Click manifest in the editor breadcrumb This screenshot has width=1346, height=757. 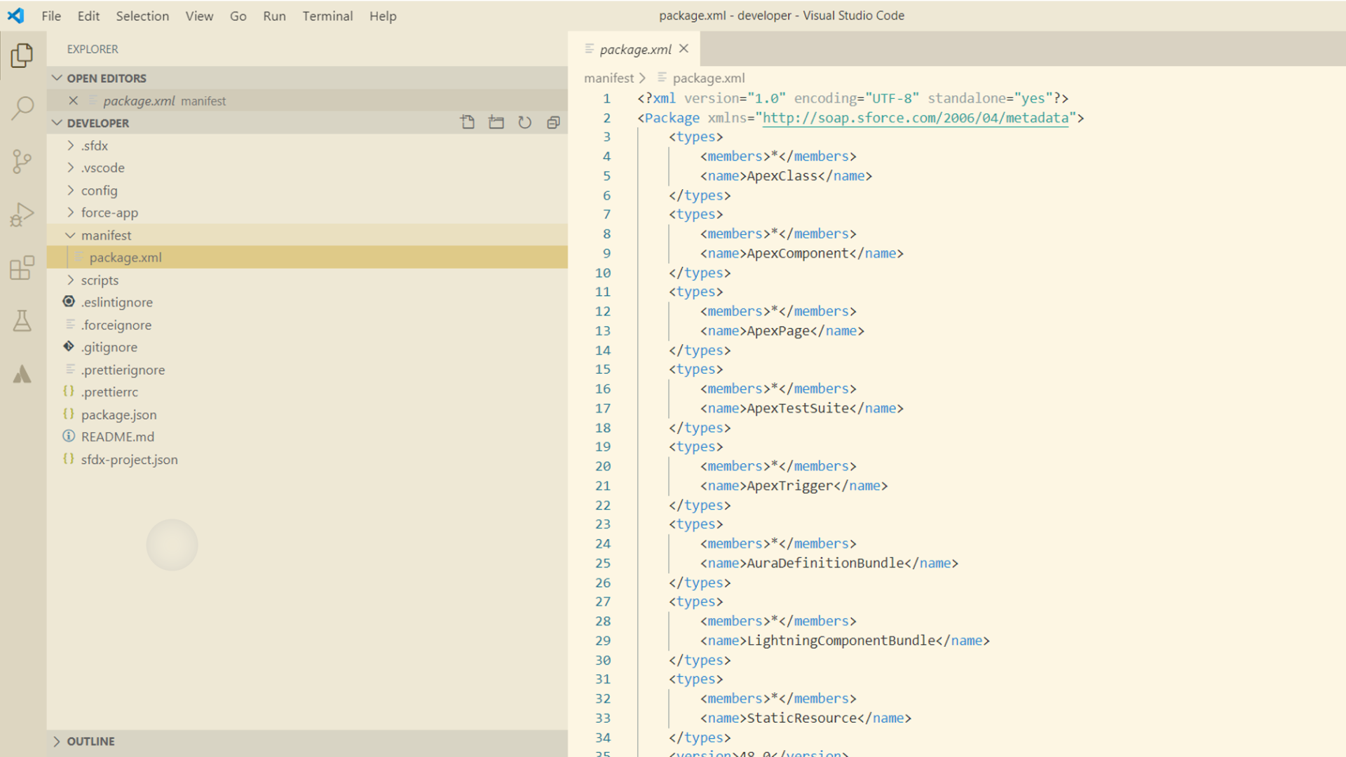(x=609, y=78)
